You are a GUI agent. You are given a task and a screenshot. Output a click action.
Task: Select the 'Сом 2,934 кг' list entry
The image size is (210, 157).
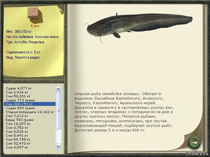(17, 92)
